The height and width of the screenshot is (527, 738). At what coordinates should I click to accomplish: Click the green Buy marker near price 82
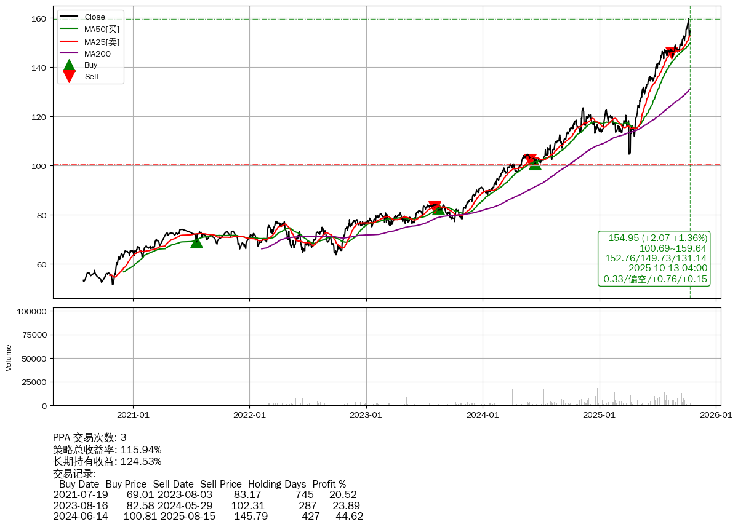click(438, 209)
